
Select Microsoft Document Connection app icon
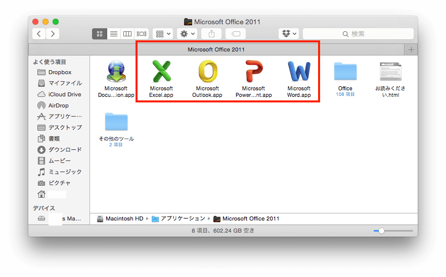point(116,71)
